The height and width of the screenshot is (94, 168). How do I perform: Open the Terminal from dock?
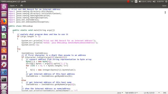point(4,79)
